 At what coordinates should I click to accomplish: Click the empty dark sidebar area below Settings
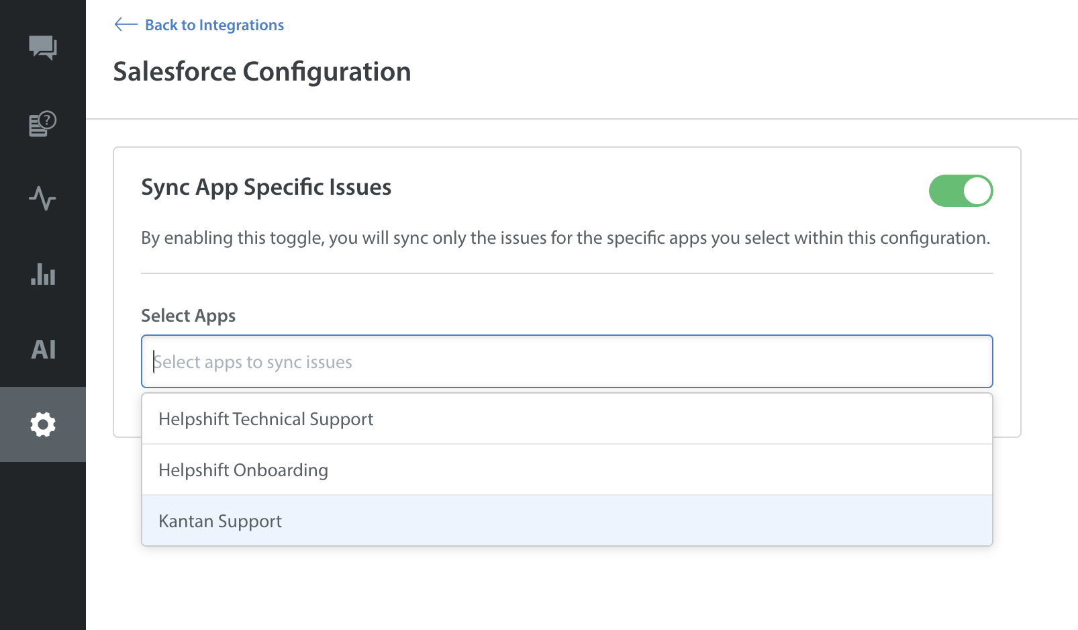pyautogui.click(x=43, y=551)
